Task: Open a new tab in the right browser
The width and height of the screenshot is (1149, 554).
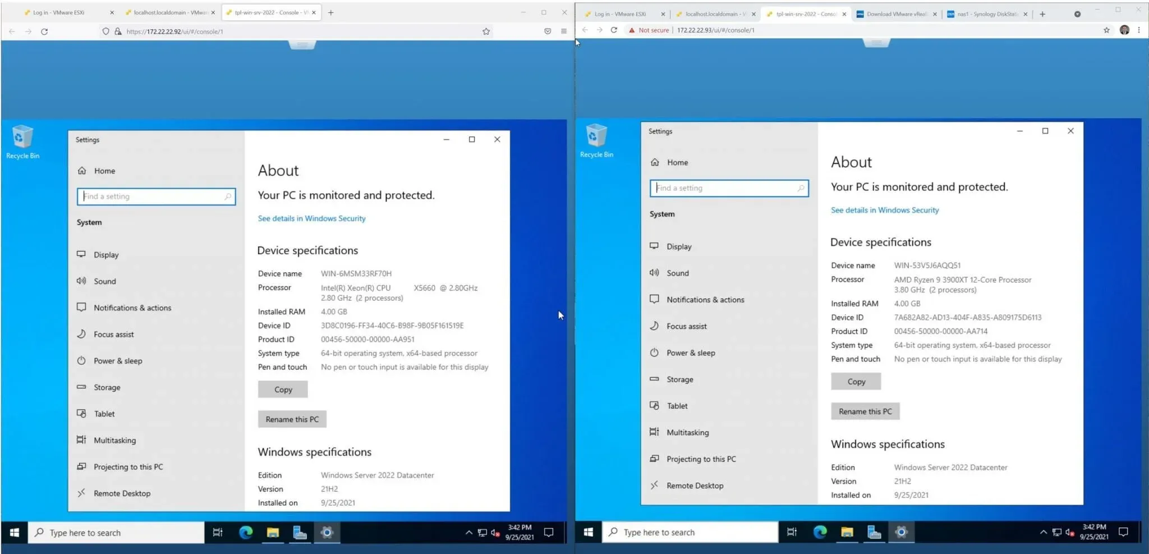Action: coord(1042,14)
